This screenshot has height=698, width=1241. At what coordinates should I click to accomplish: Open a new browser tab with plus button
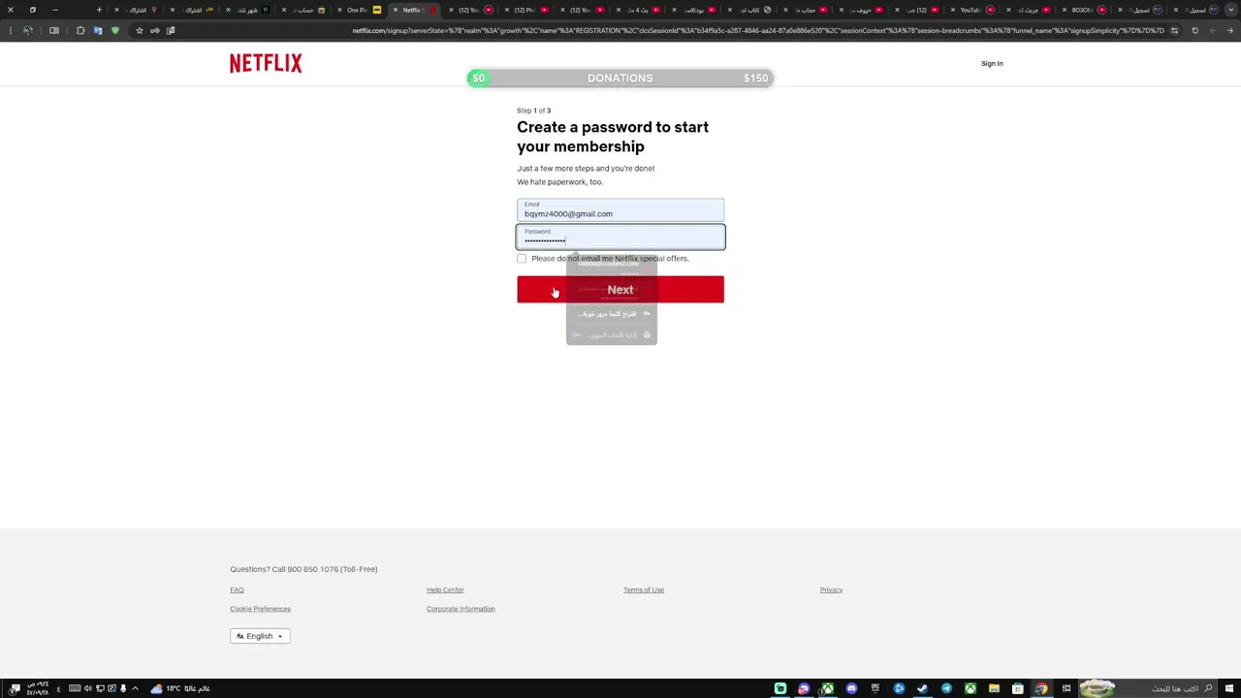(99, 10)
